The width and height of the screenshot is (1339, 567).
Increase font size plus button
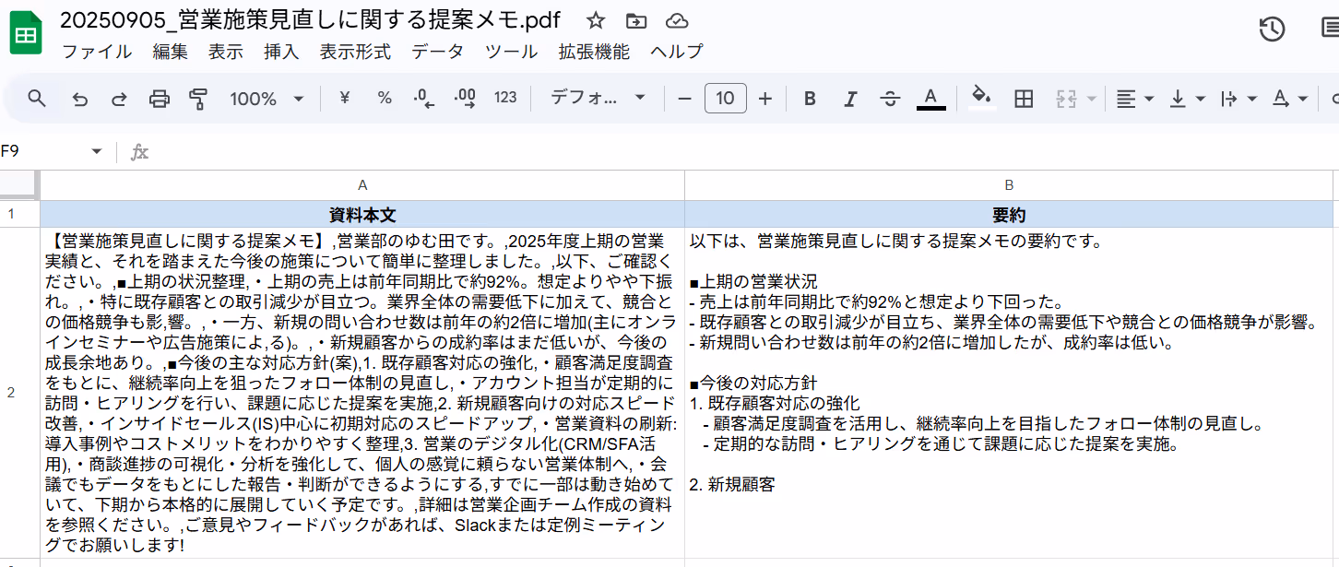[x=764, y=99]
